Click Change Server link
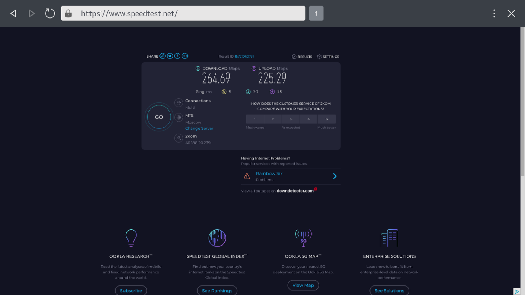This screenshot has width=525, height=295. click(x=199, y=128)
